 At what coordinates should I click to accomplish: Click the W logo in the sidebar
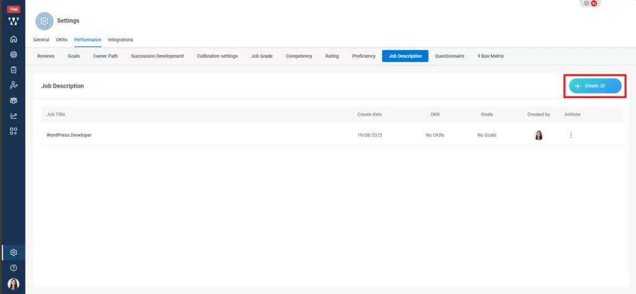coord(14,22)
